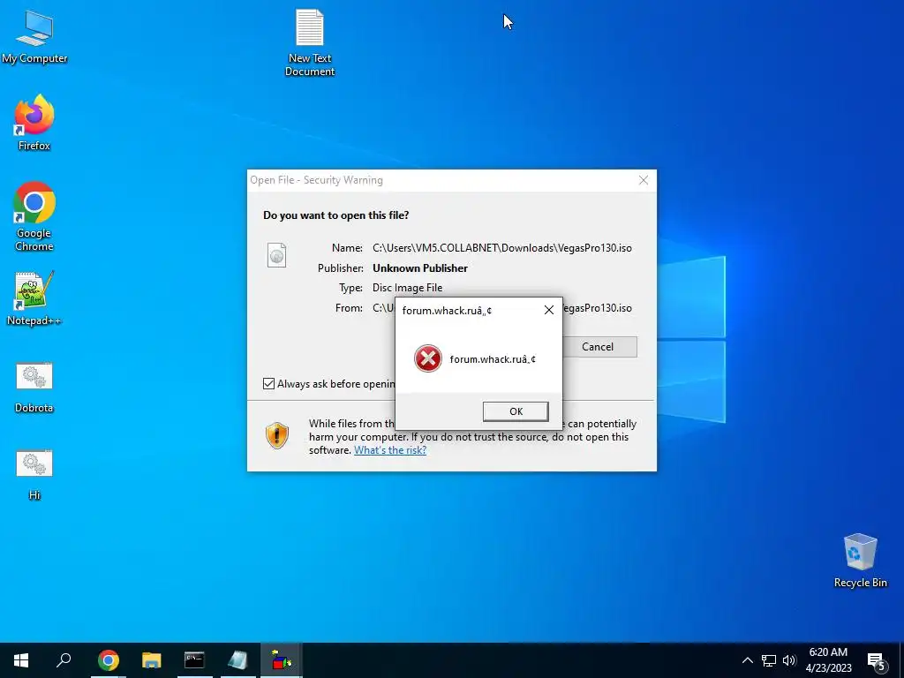The height and width of the screenshot is (678, 904).
Task: Click the forum.whack.ru message text in dialog body
Action: pos(493,359)
